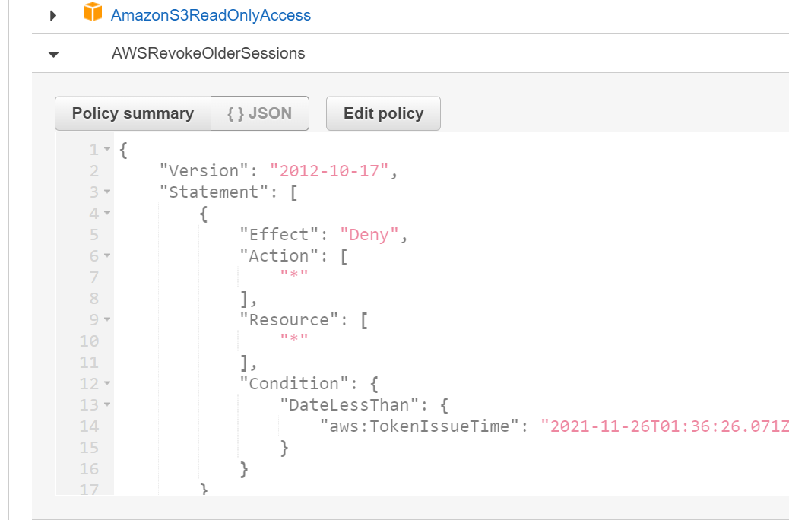Viewport: 789px width, 520px height.
Task: Click line number 16 in the editor gutter
Action: 89,468
